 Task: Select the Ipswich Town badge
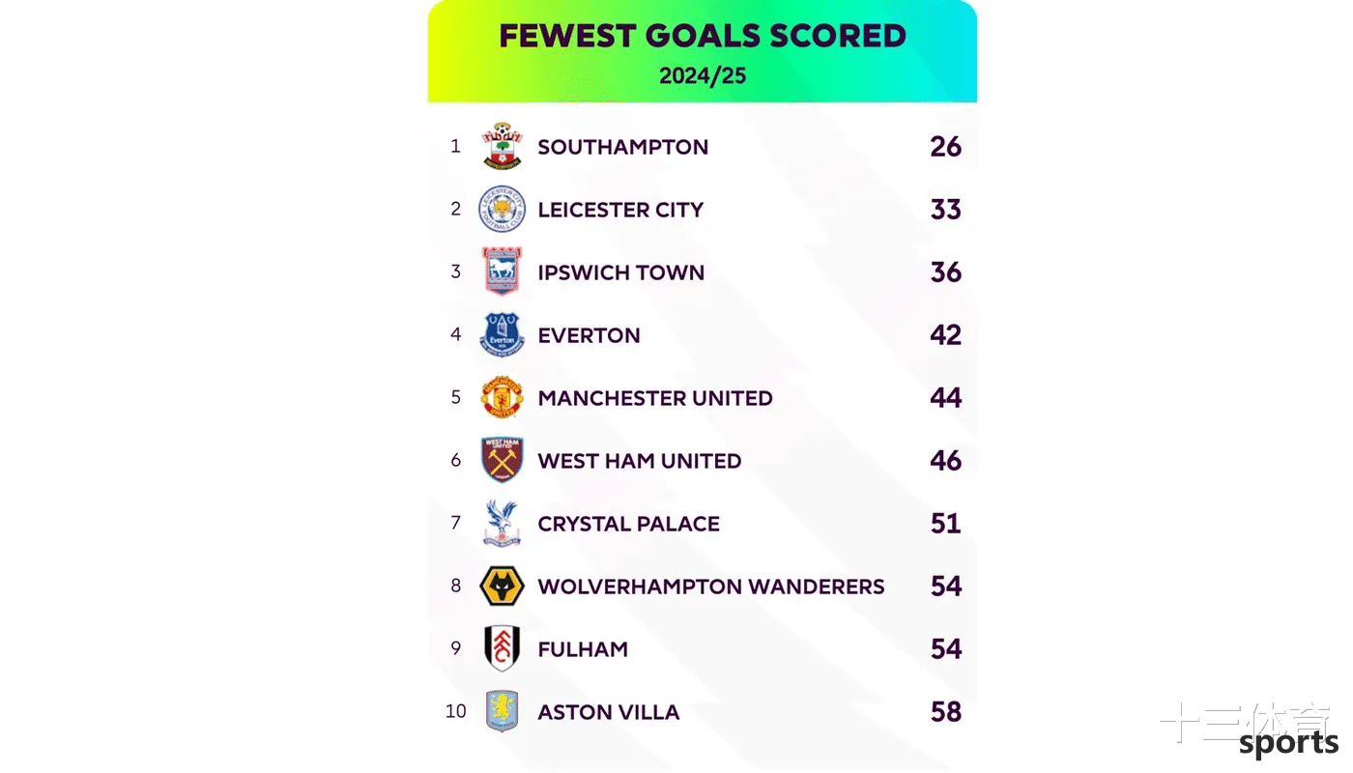click(x=503, y=272)
